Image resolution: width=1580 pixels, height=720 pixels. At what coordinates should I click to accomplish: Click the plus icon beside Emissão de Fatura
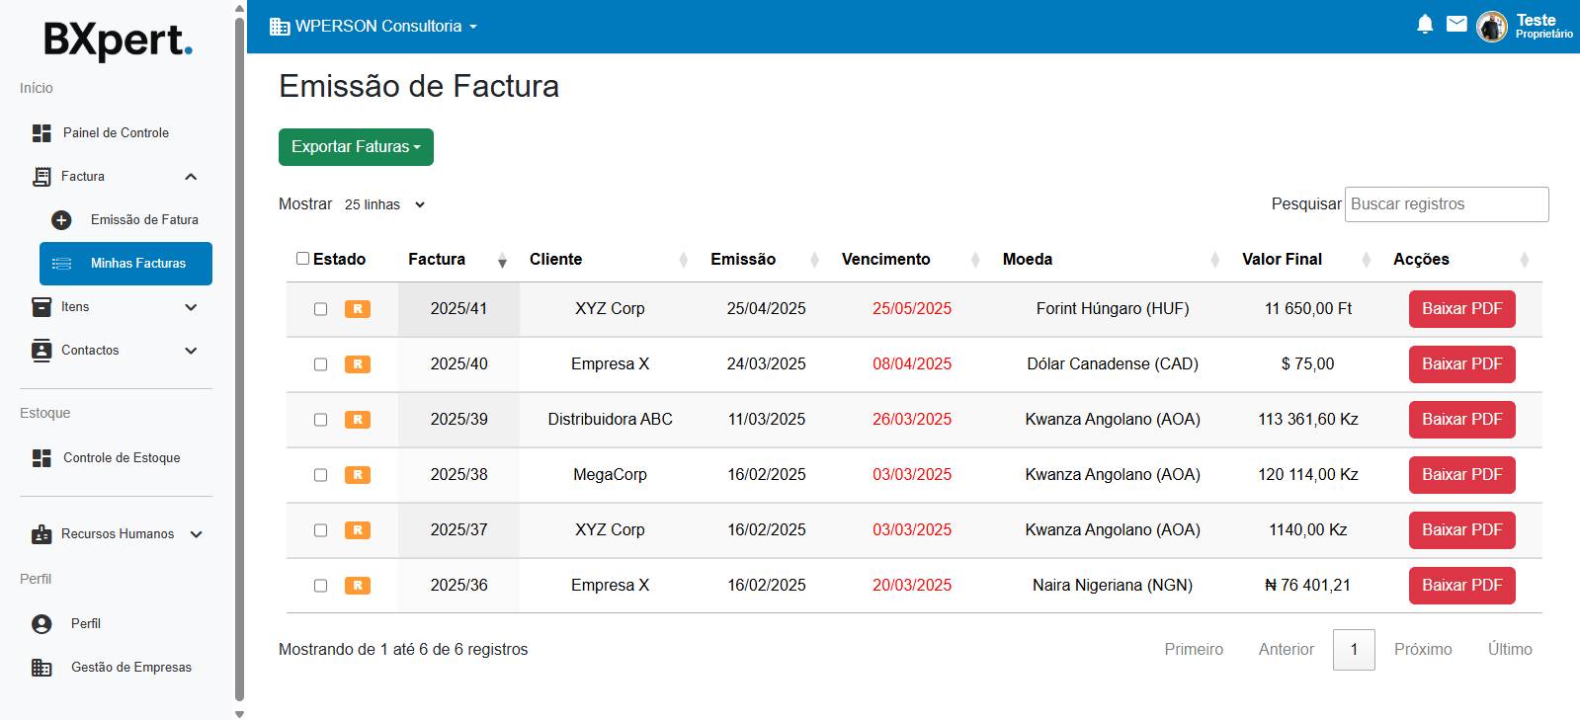(61, 220)
